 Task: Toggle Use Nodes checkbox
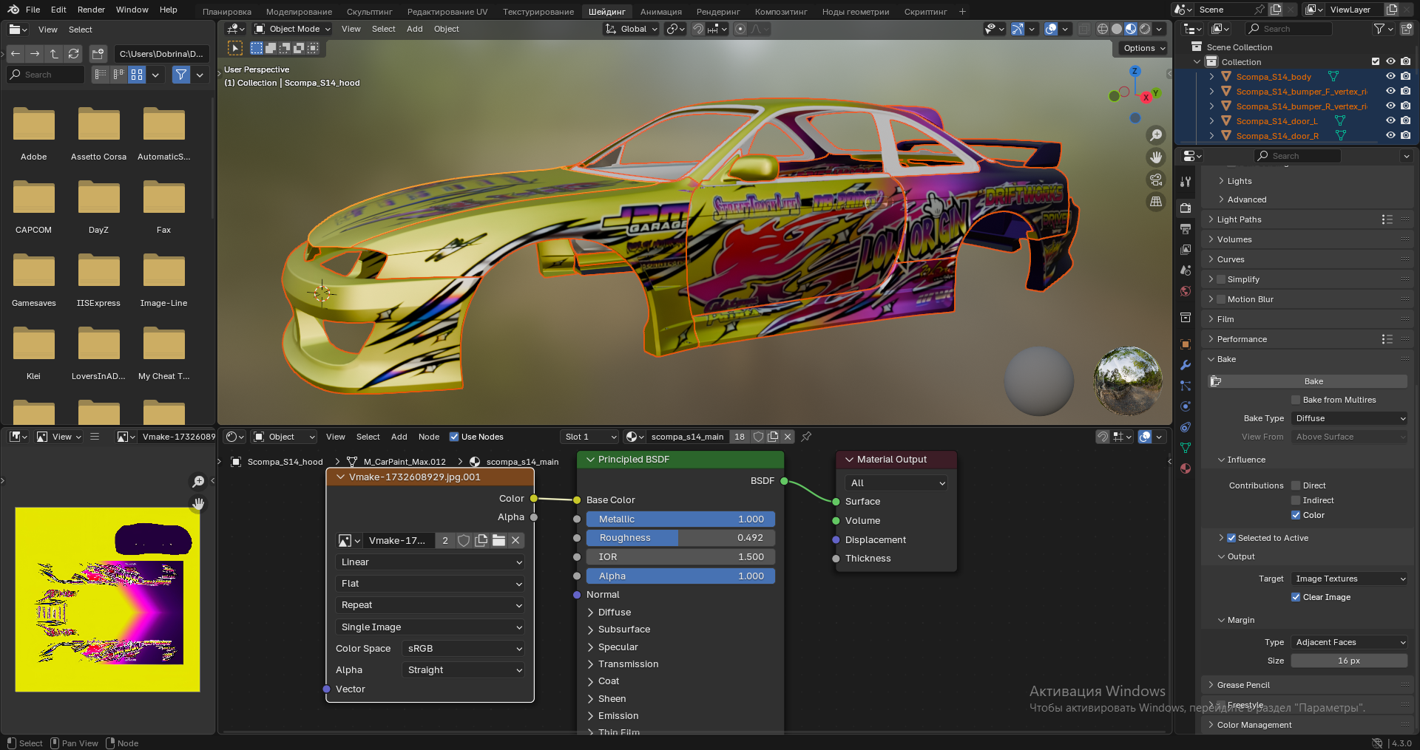(454, 437)
